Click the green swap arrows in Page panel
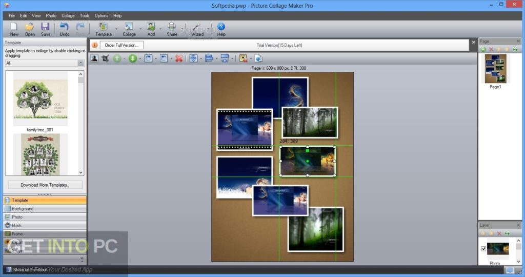Screen dimensions: 525x277 tap(515, 50)
